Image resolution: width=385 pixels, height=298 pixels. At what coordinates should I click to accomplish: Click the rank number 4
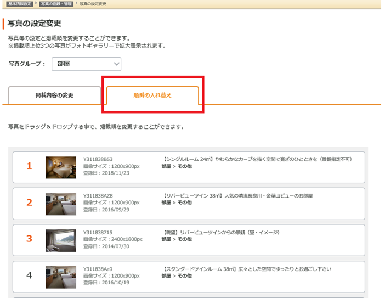point(30,276)
